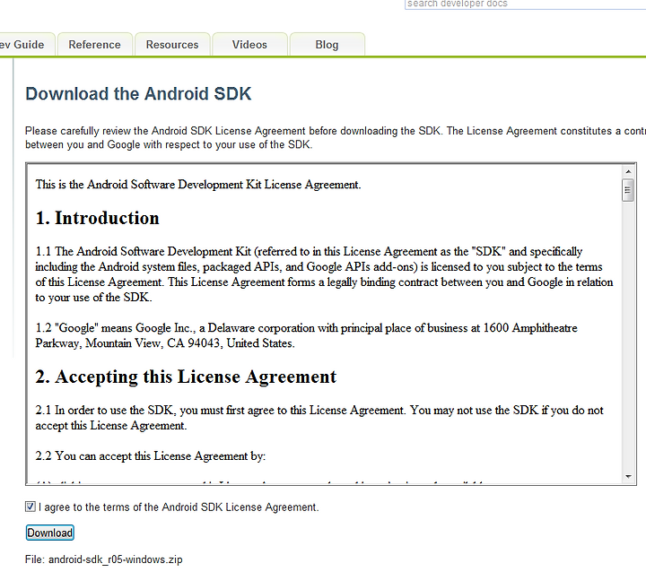Click the paragraph starting '1.1 The Android Software'
The width and height of the screenshot is (646, 572).
point(324,274)
